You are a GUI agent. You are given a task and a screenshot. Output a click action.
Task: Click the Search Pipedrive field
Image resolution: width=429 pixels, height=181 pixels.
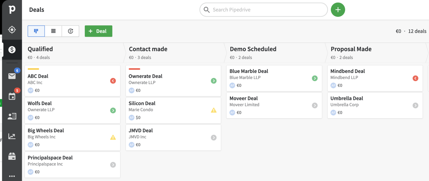[264, 10]
